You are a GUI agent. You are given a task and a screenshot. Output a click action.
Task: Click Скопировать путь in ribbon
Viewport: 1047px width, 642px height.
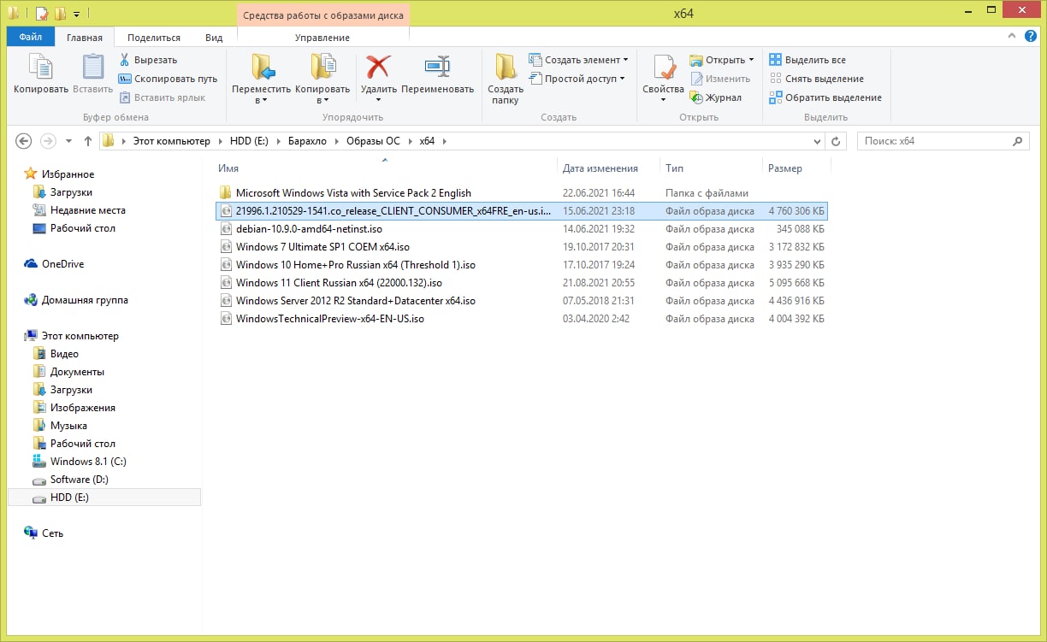click(168, 79)
